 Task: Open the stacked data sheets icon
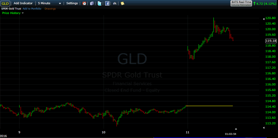pos(92,3)
